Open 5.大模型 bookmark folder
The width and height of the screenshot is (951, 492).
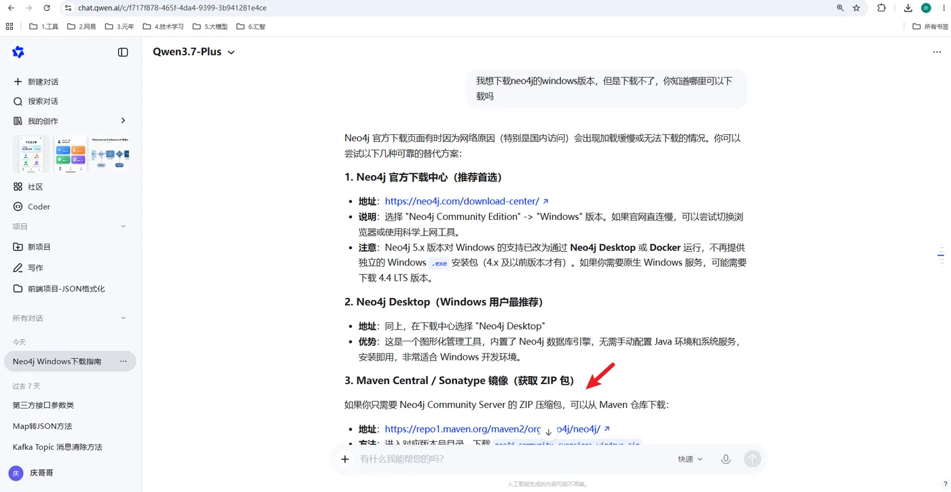[210, 26]
